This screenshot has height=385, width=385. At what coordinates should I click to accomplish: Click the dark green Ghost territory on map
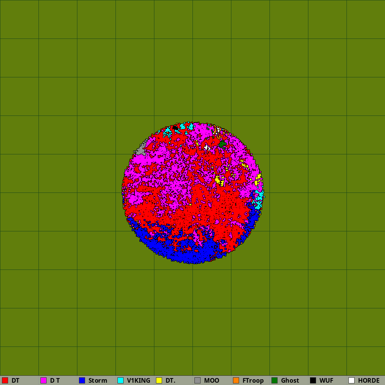coord(223,144)
